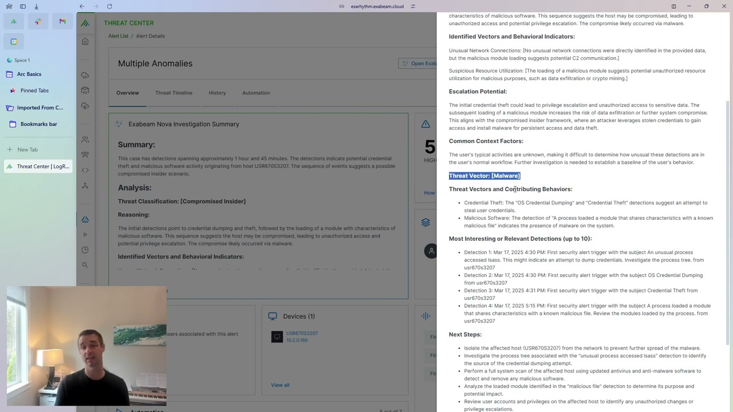Open the play-shaped automation icon in rail

[x=85, y=235]
